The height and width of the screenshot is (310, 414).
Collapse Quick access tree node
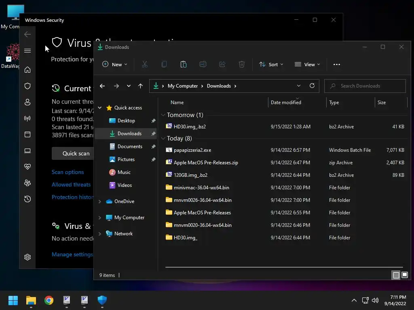100,107
